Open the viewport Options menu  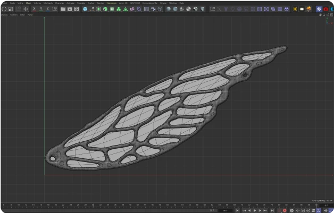click(14, 15)
